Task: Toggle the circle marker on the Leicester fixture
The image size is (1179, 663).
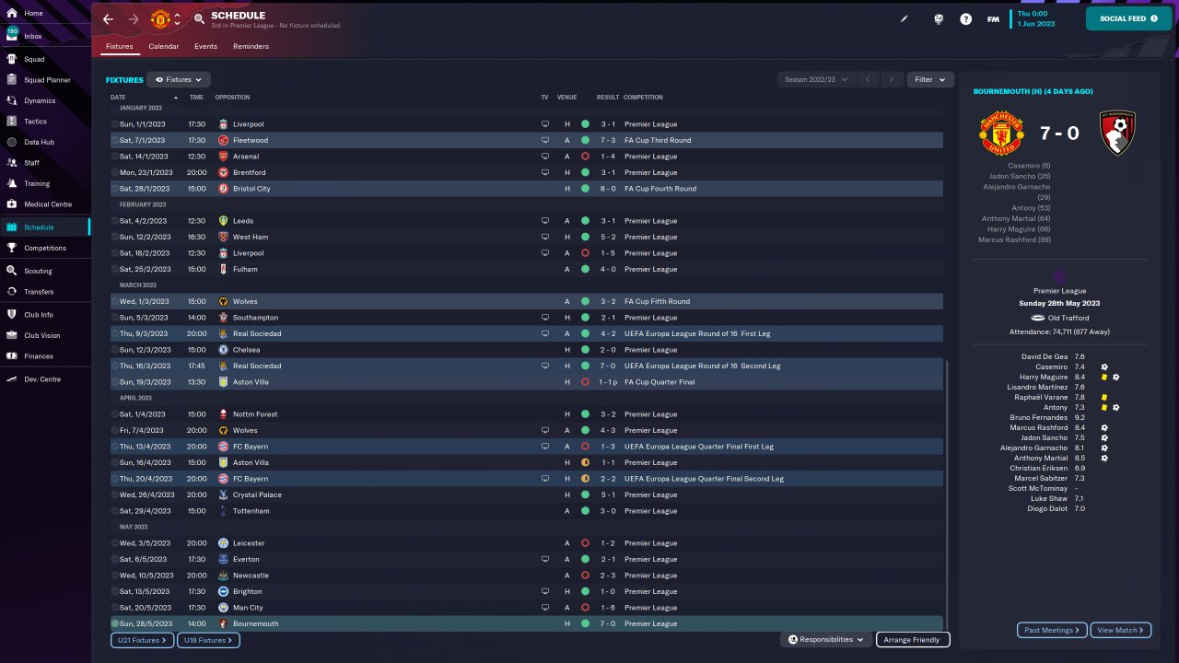Action: (x=115, y=543)
